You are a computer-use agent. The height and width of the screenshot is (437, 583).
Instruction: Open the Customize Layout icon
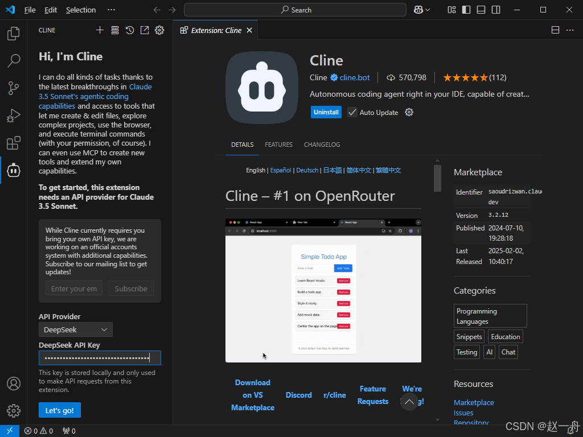tap(451, 10)
